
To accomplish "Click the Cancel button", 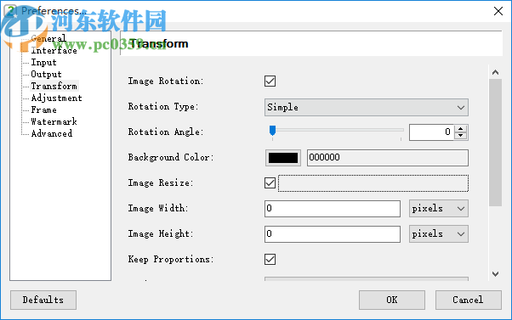I will (x=469, y=300).
